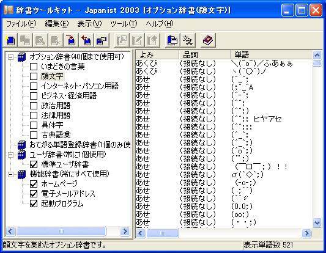Click the book icon beside オプション辞書
The height and width of the screenshot is (253, 326).
click(x=21, y=57)
